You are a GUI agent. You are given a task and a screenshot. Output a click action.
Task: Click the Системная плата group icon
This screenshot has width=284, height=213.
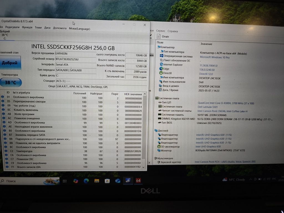[157, 98]
